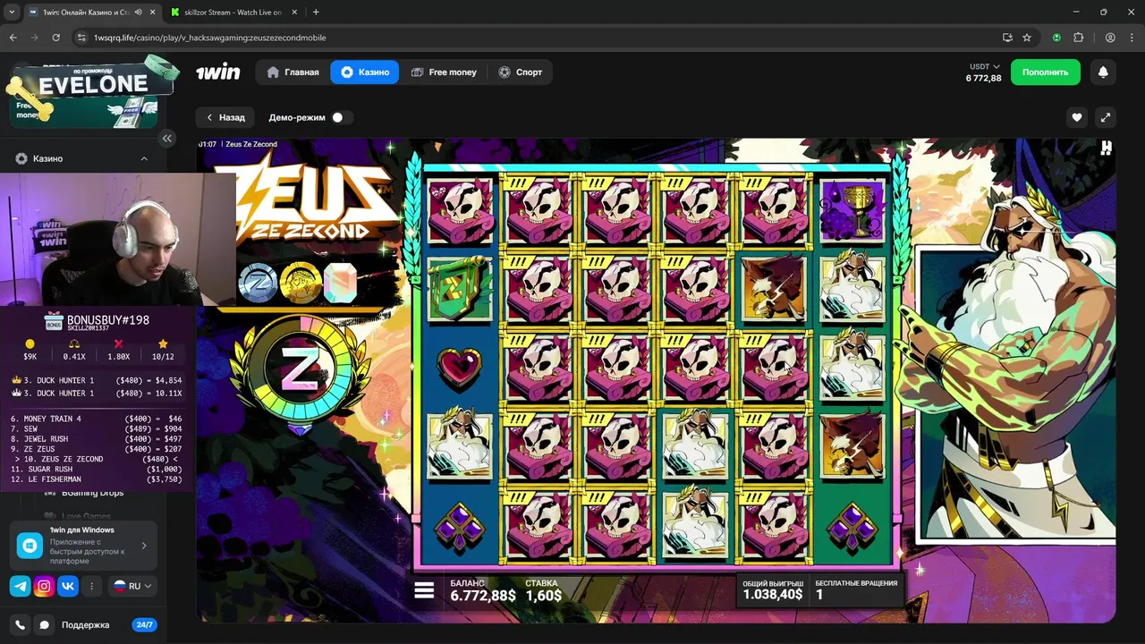
Task: Close the skillzor Stream tab
Action: [293, 13]
